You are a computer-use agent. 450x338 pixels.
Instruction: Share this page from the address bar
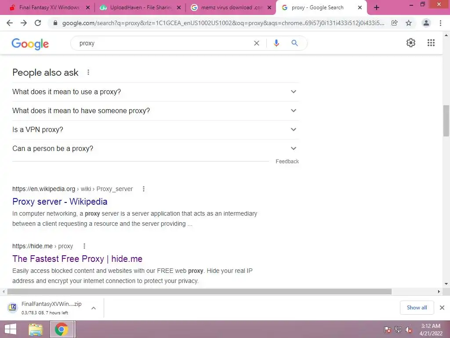[x=395, y=23]
